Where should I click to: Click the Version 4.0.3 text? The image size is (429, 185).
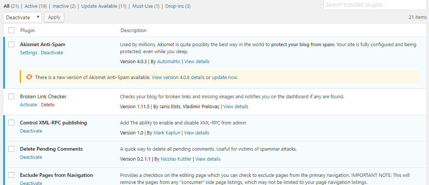coord(133,62)
